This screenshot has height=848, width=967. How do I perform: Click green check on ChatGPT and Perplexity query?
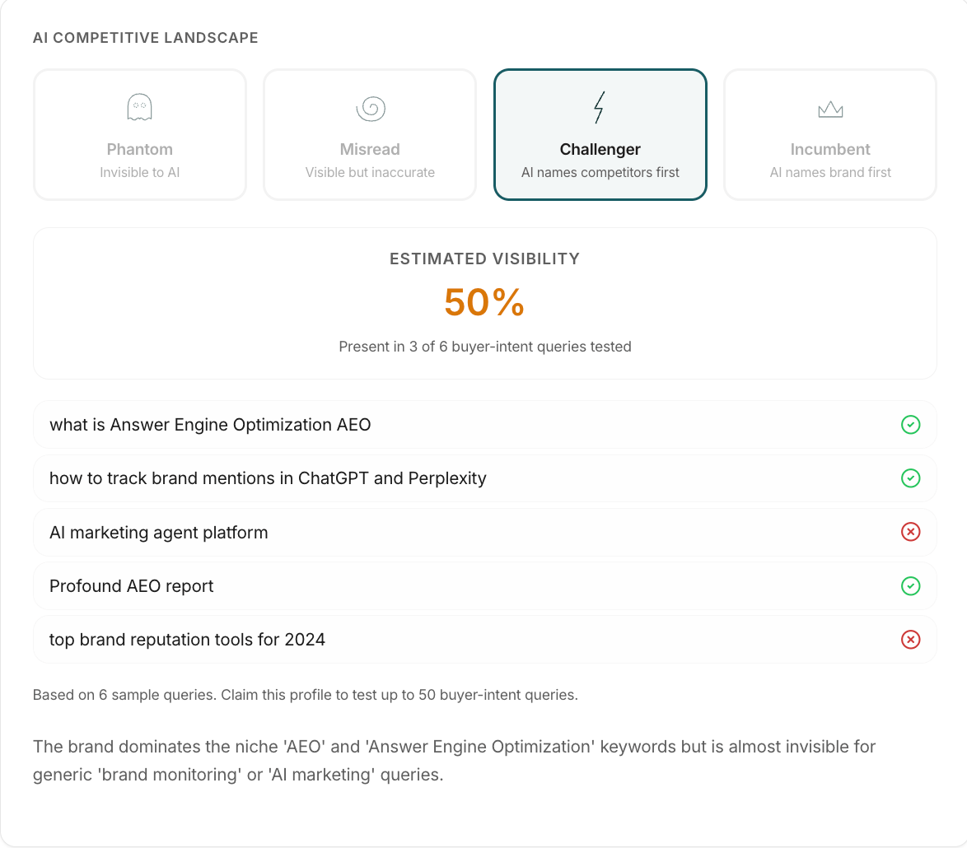click(x=910, y=478)
